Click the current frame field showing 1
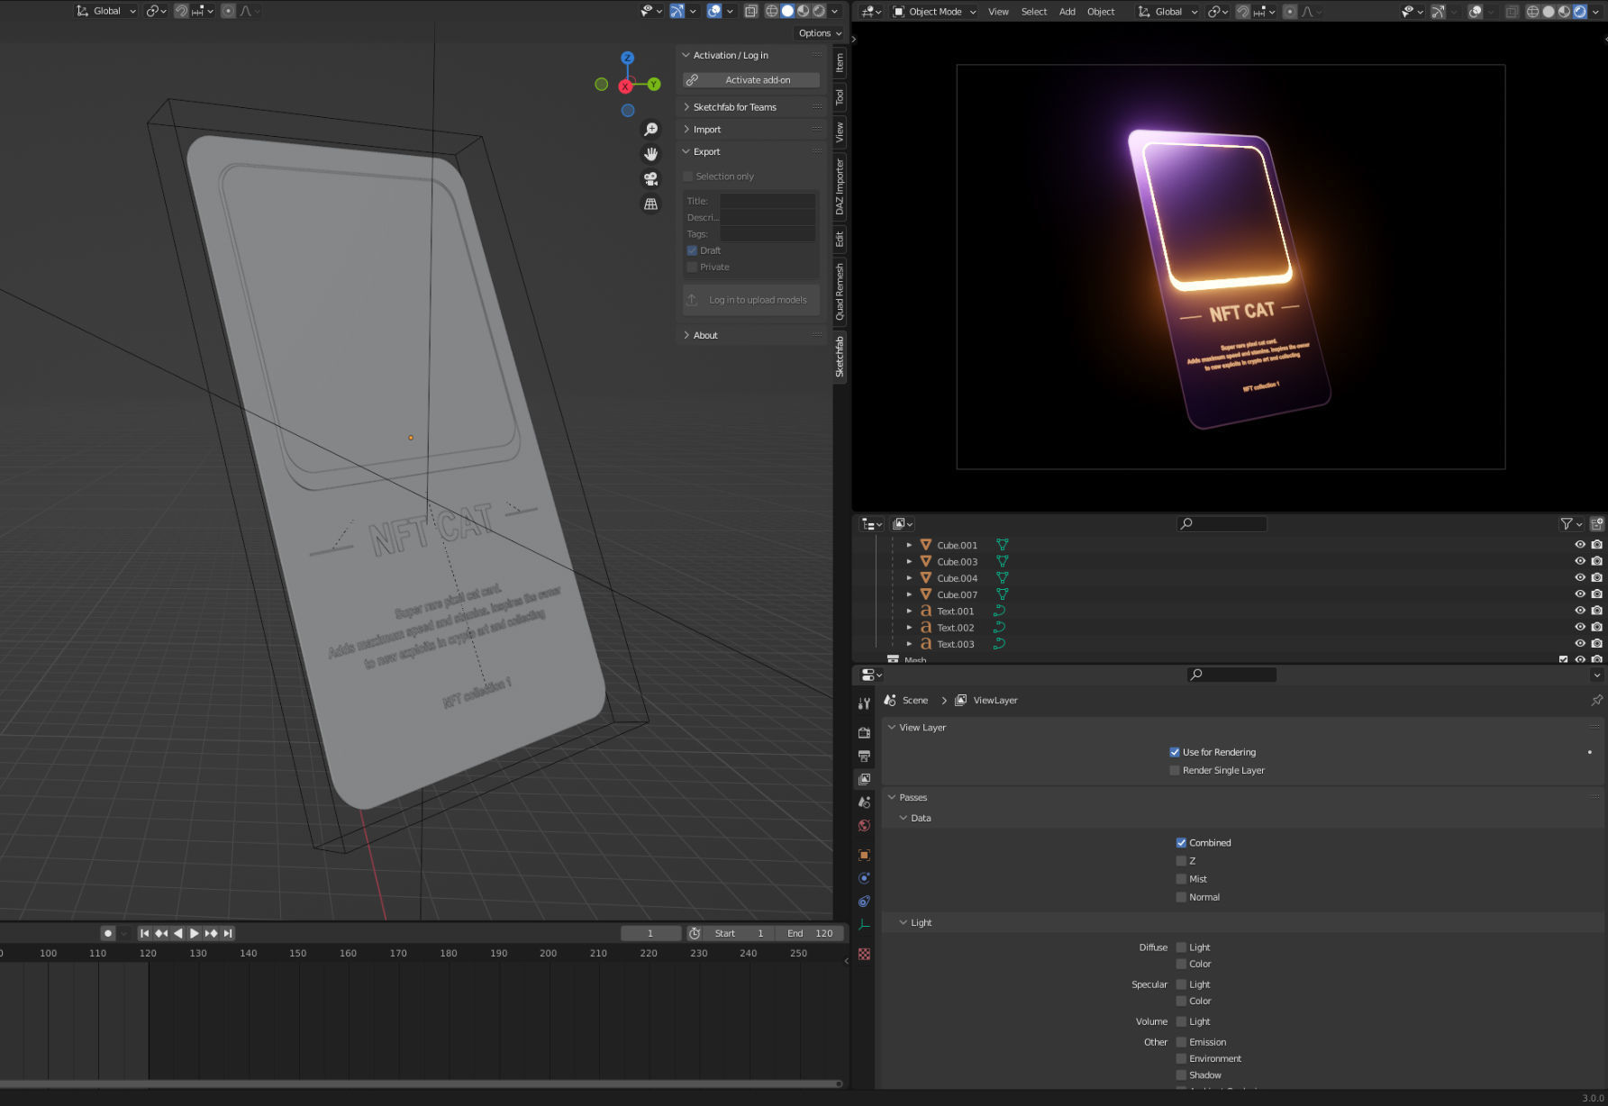Viewport: 1608px width, 1106px height. click(x=650, y=933)
